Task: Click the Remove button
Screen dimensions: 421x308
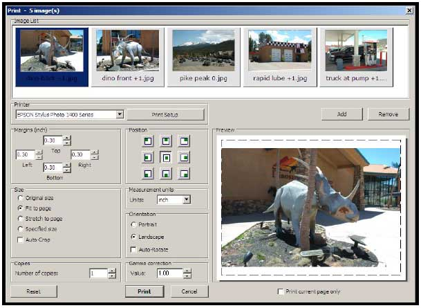Action: pyautogui.click(x=389, y=114)
